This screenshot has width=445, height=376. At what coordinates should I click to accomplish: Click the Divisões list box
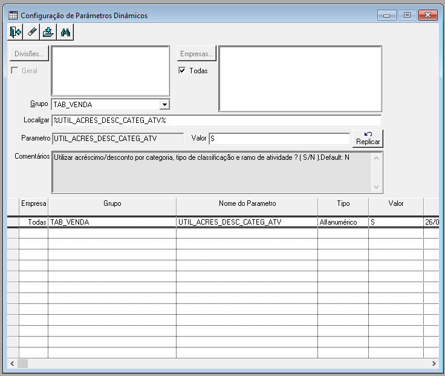(x=111, y=71)
